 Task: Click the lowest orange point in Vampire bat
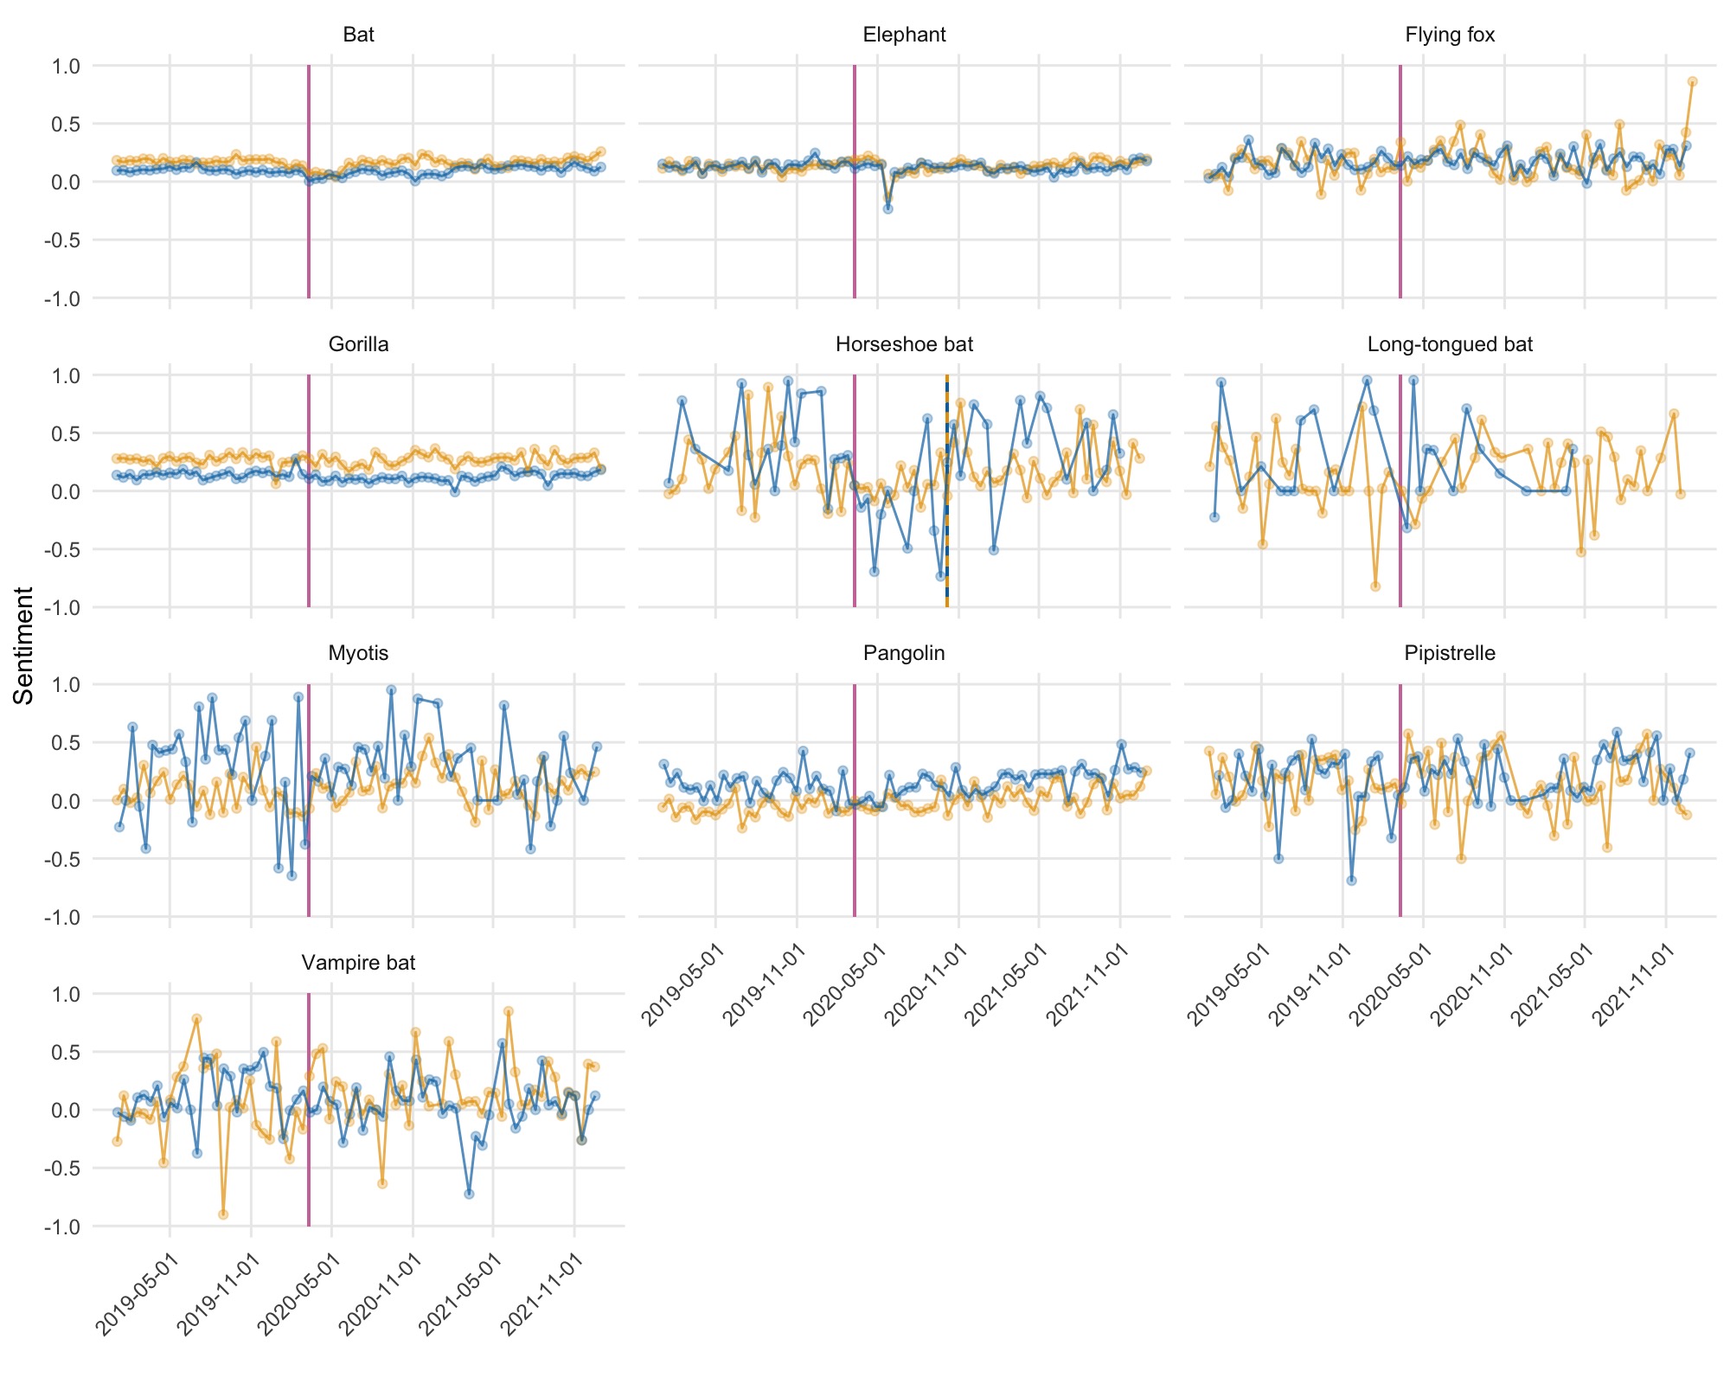point(223,1214)
